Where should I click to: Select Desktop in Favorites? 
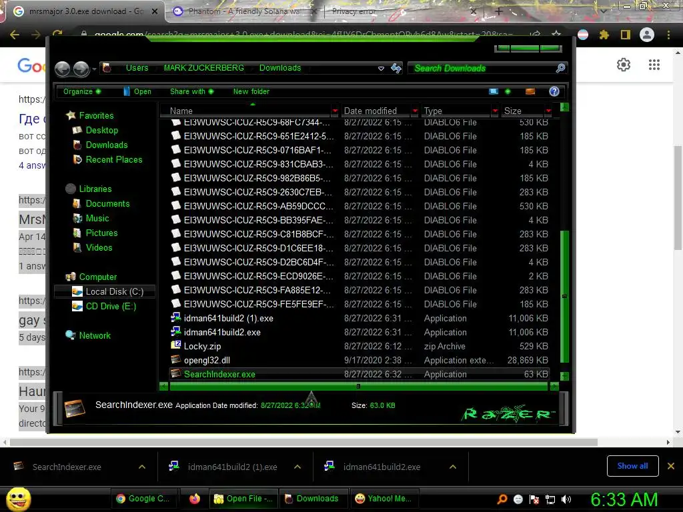click(x=102, y=130)
